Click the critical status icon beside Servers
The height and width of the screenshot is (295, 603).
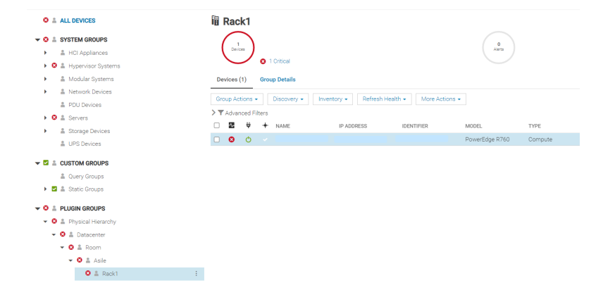point(54,118)
